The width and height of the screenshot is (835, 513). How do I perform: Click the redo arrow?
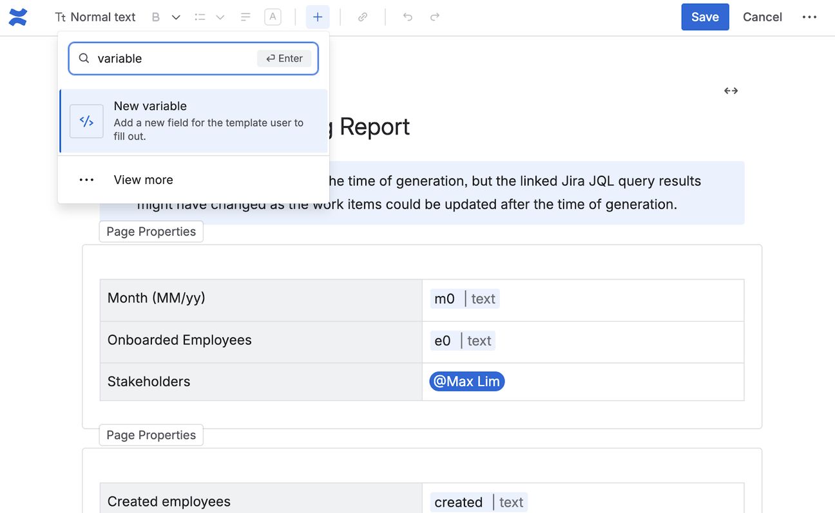(435, 17)
